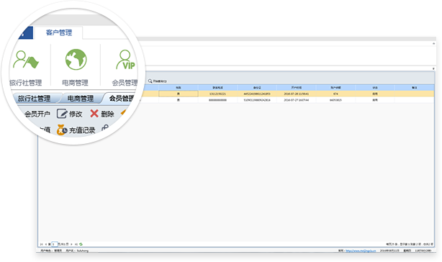Select the 会员管理 page tab
The image size is (442, 262).
click(121, 99)
